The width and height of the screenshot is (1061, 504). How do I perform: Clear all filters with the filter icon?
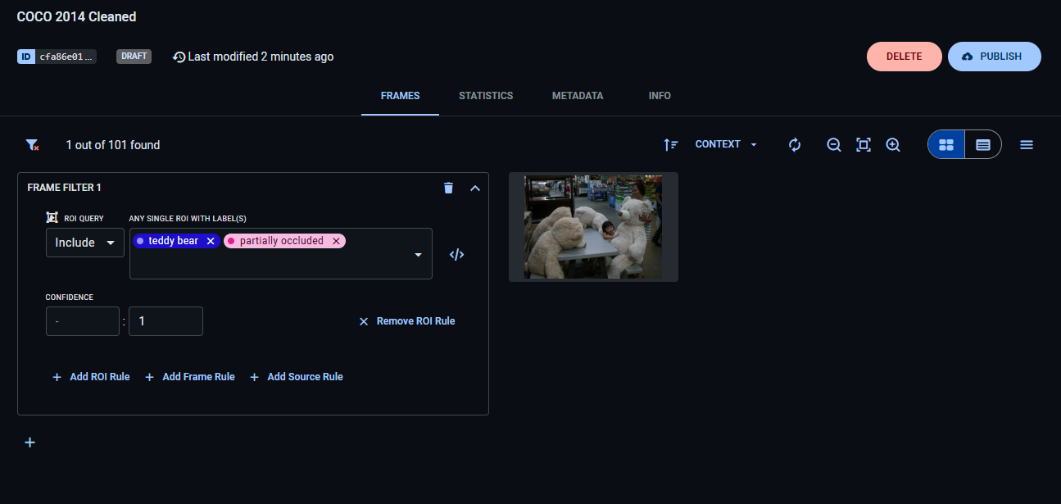pos(32,145)
